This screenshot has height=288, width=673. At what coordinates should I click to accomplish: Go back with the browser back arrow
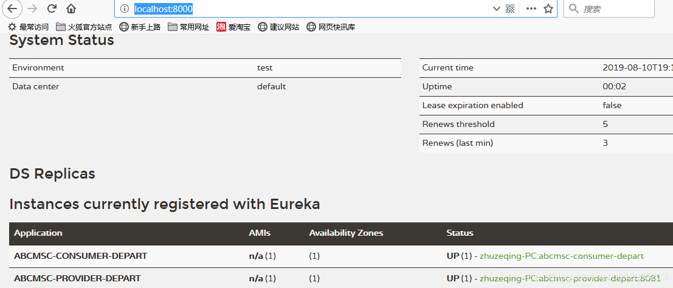pyautogui.click(x=12, y=9)
